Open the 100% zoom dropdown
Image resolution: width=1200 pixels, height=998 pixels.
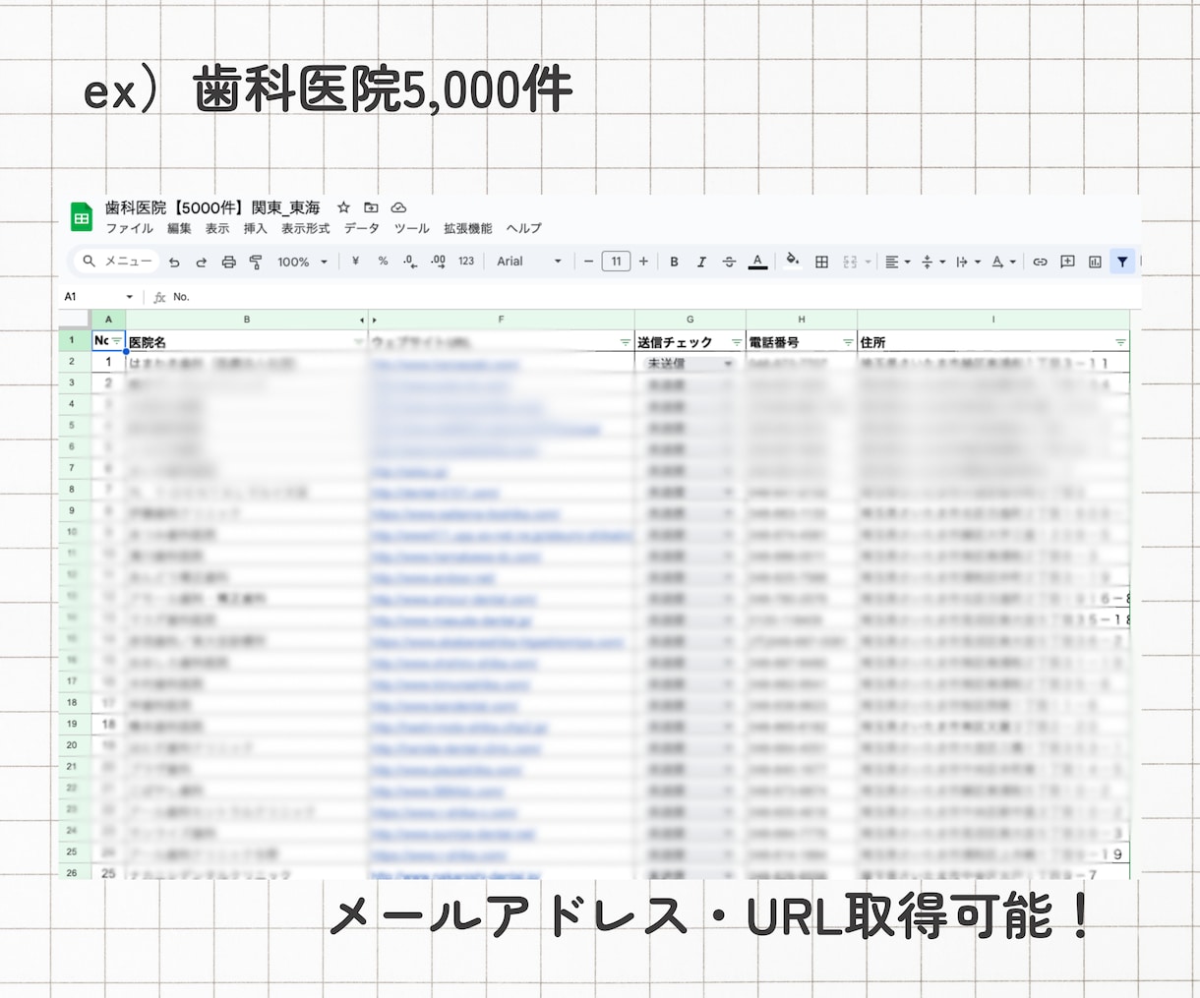(x=302, y=262)
